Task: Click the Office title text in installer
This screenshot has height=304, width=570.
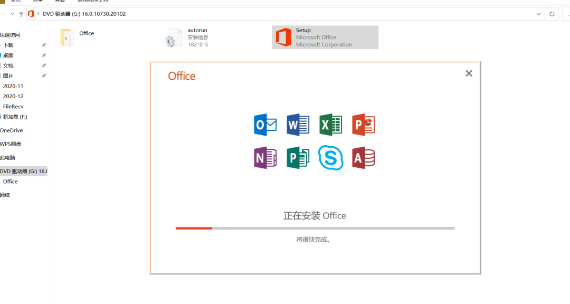Action: click(182, 76)
